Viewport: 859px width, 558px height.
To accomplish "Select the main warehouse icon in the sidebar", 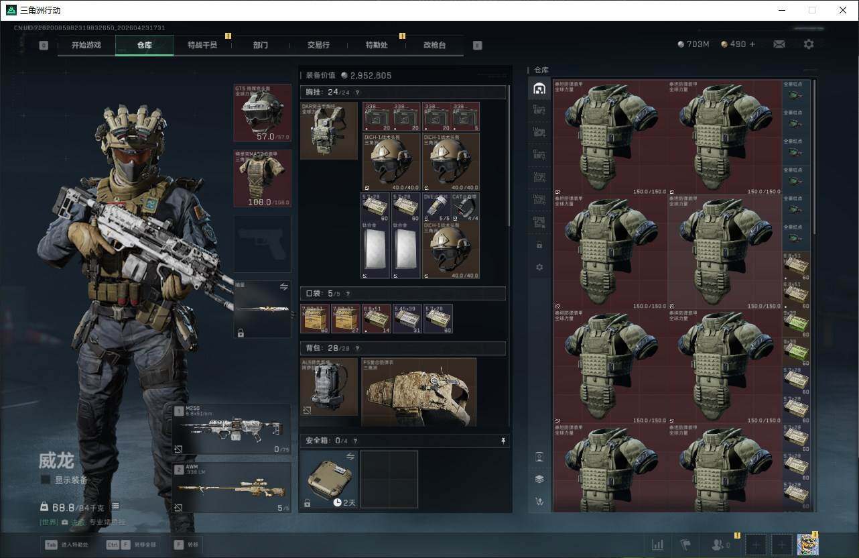I will [539, 89].
